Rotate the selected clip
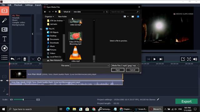 click(x=39, y=59)
